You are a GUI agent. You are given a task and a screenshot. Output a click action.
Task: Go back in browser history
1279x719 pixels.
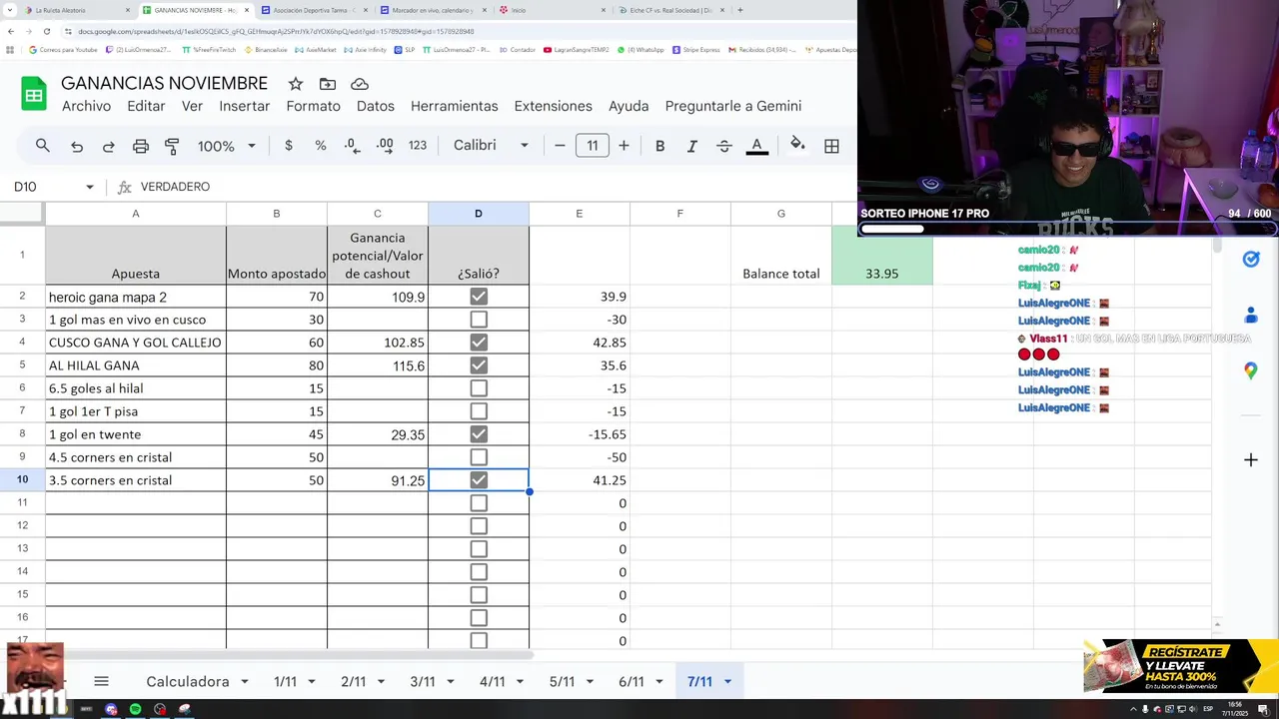point(11,31)
